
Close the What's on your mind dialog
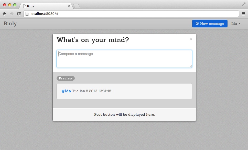191,39
